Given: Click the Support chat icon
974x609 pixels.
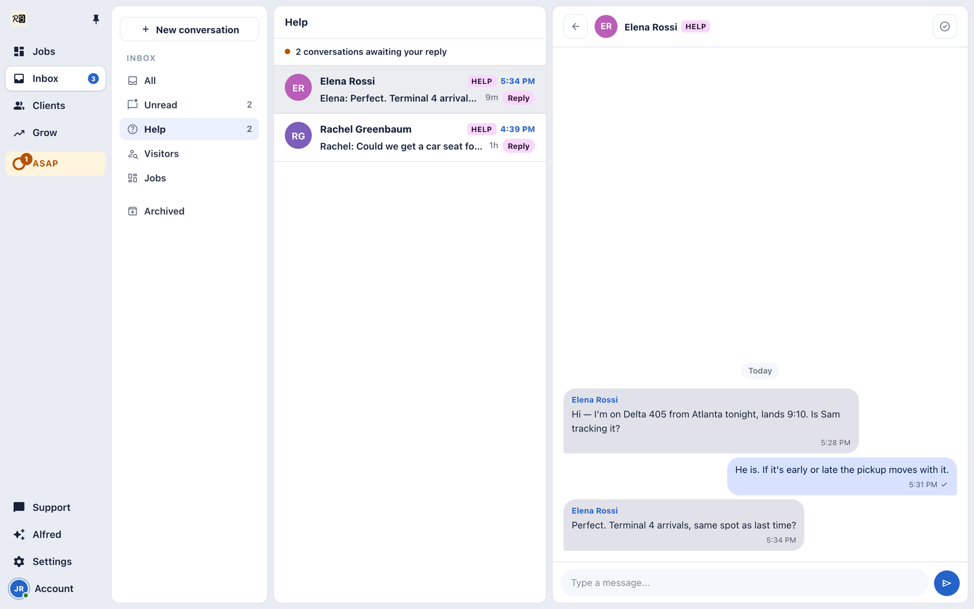Looking at the screenshot, I should [x=19, y=507].
